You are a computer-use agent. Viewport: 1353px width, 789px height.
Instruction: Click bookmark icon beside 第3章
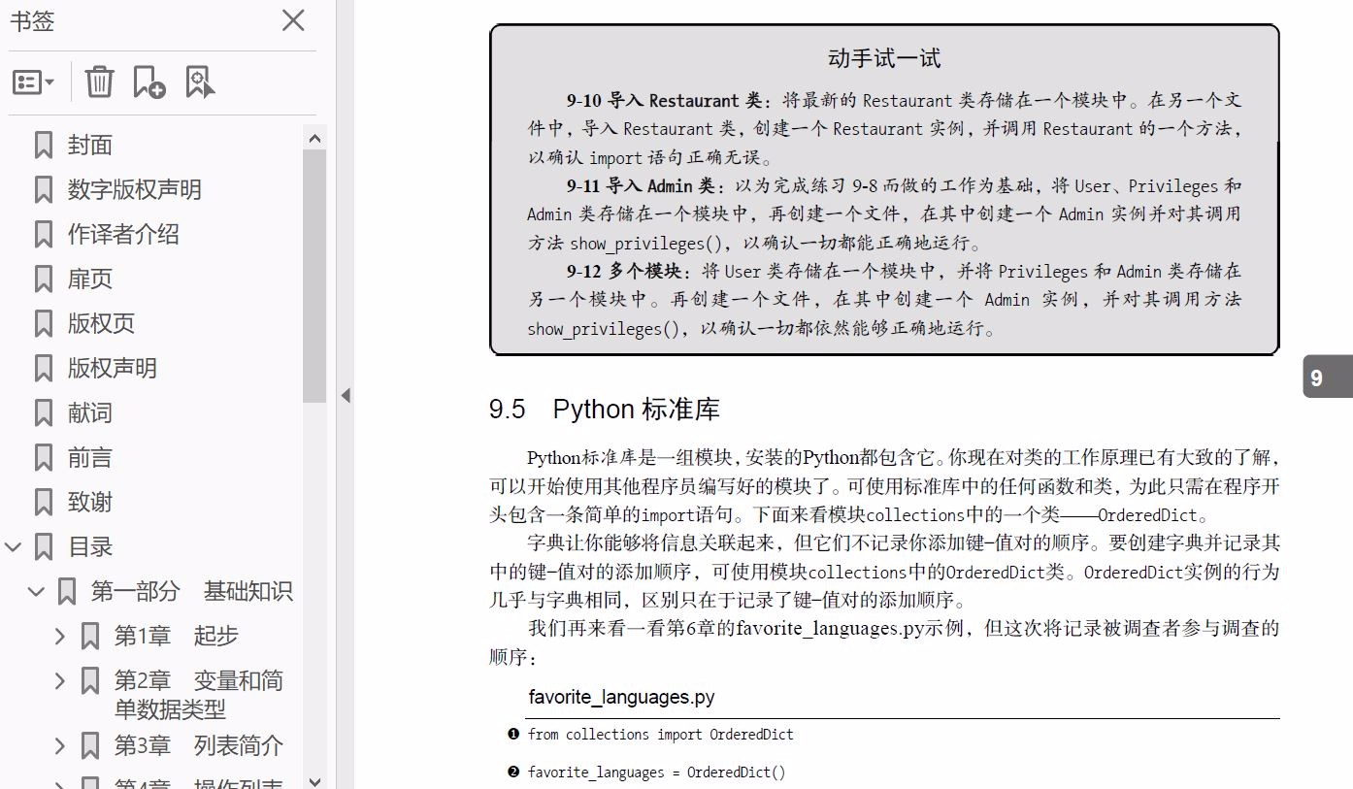pos(90,746)
